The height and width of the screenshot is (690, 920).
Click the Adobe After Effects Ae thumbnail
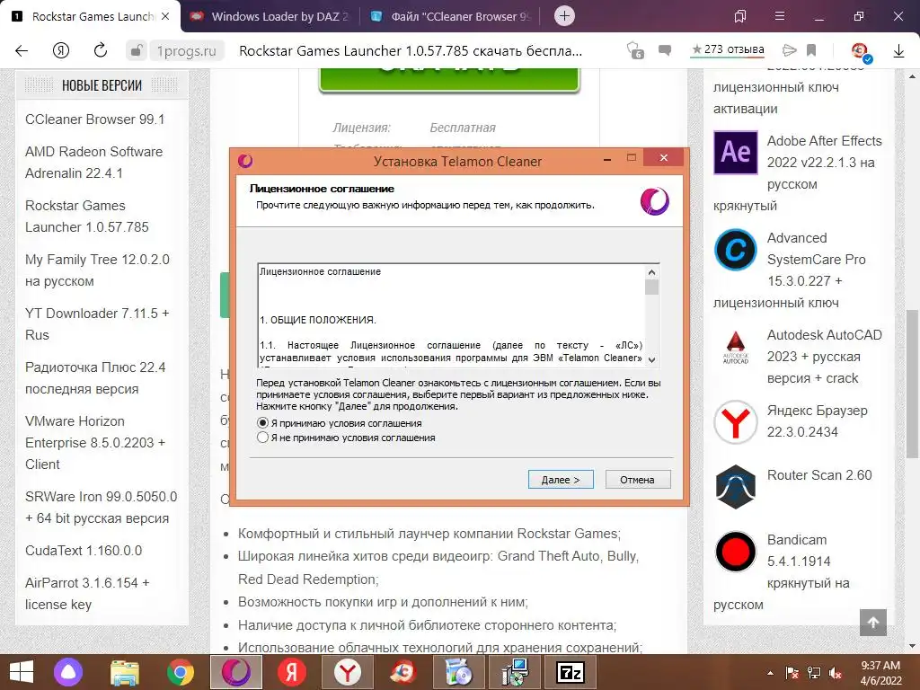tap(735, 152)
